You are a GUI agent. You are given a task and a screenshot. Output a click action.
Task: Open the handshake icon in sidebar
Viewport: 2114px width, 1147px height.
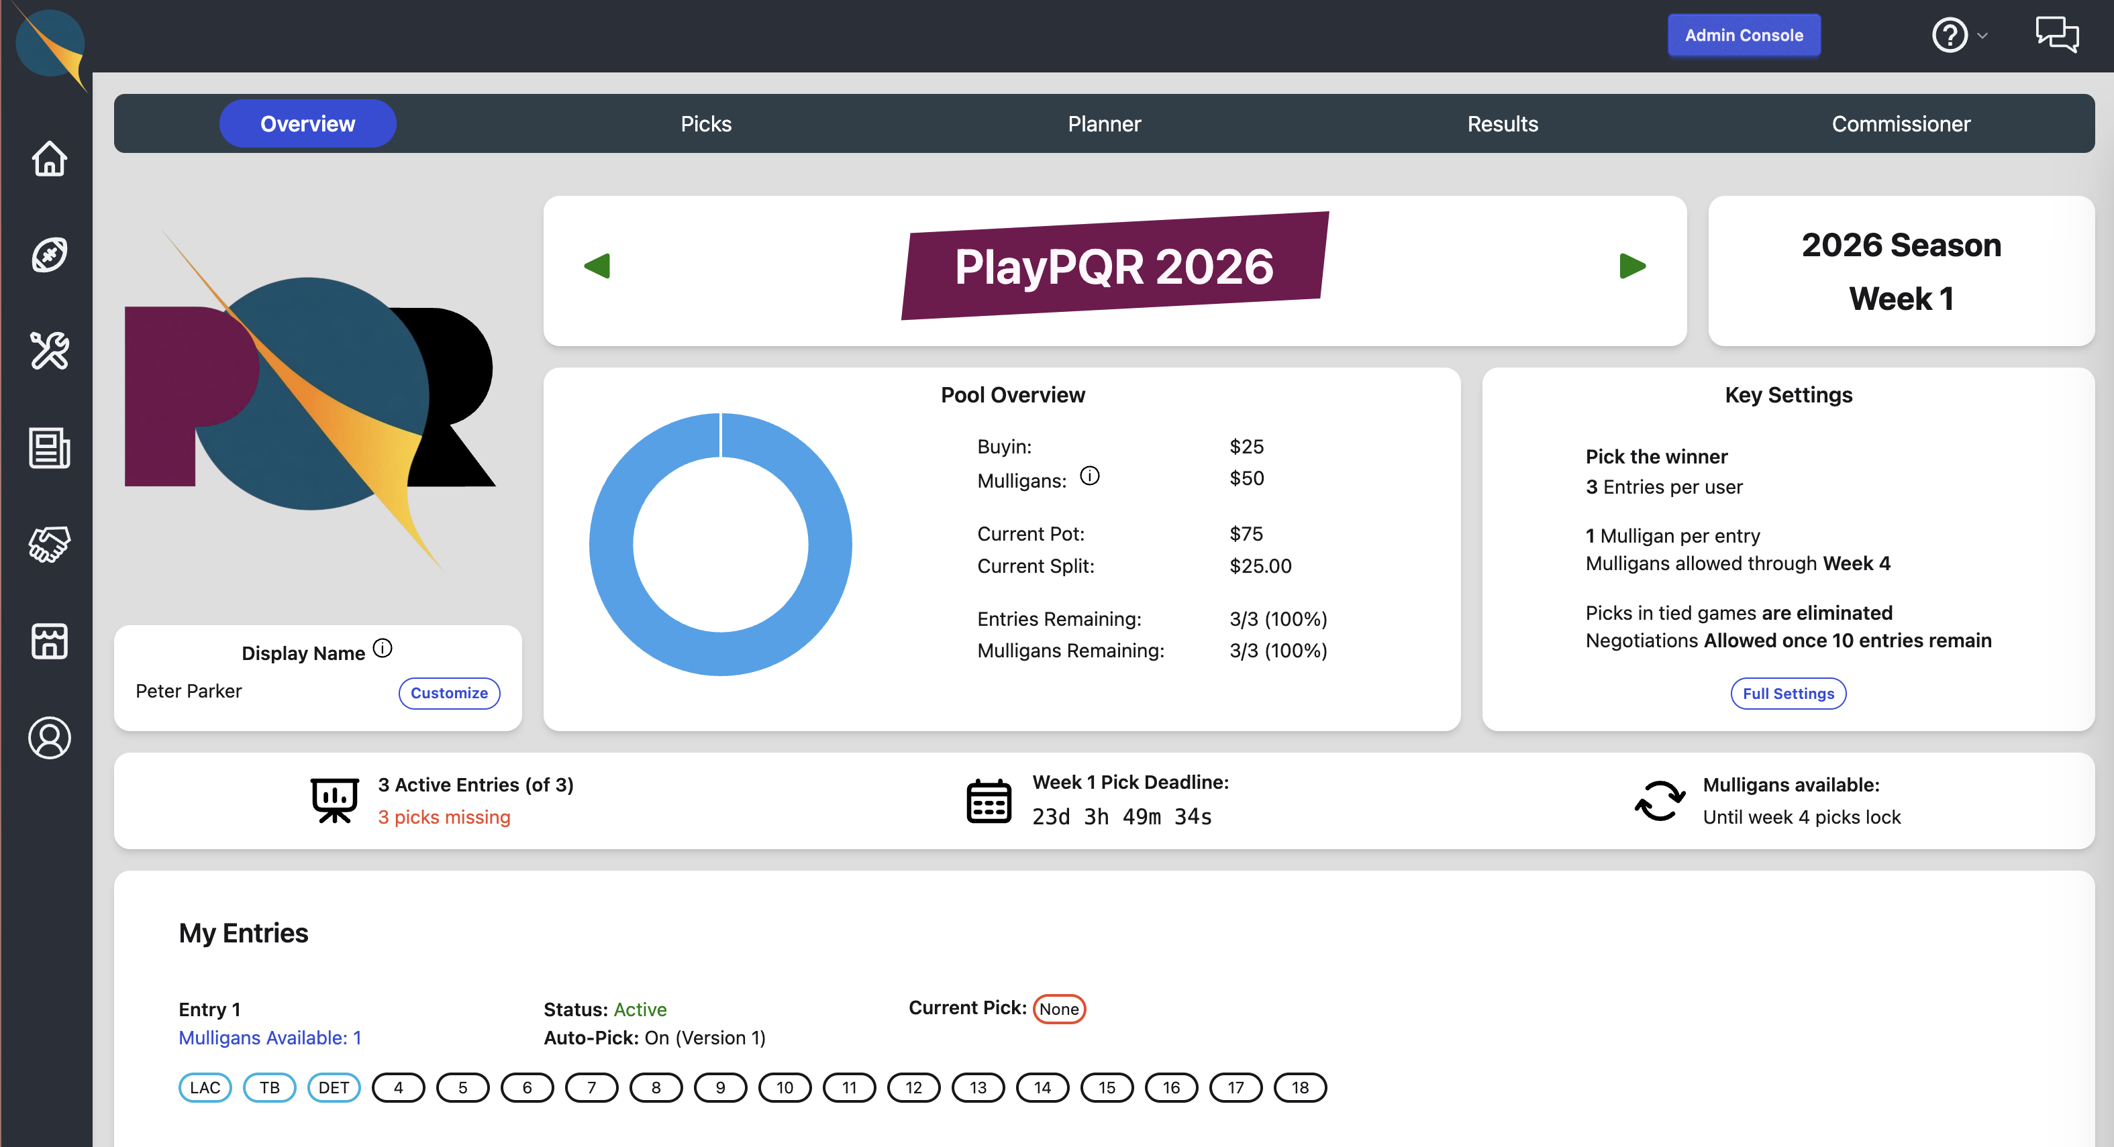click(x=49, y=545)
